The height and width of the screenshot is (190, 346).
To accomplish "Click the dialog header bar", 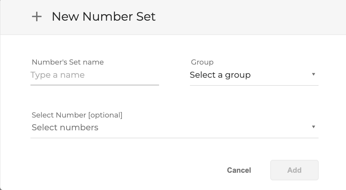I will (248, 17).
